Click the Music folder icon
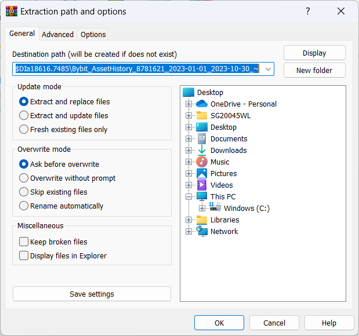Screen dimensions: 359x336 coord(202,162)
